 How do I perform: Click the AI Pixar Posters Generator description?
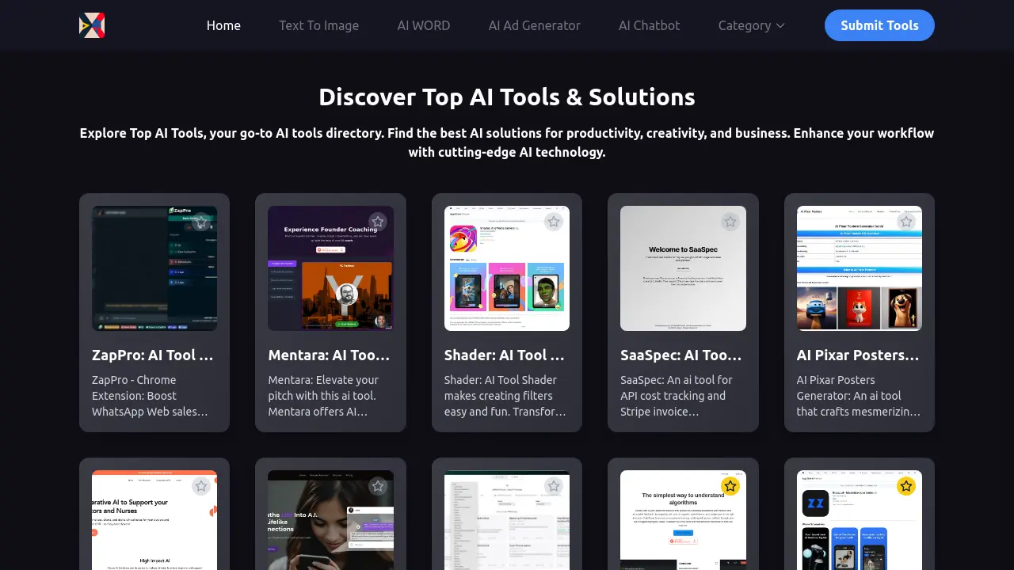860,396
